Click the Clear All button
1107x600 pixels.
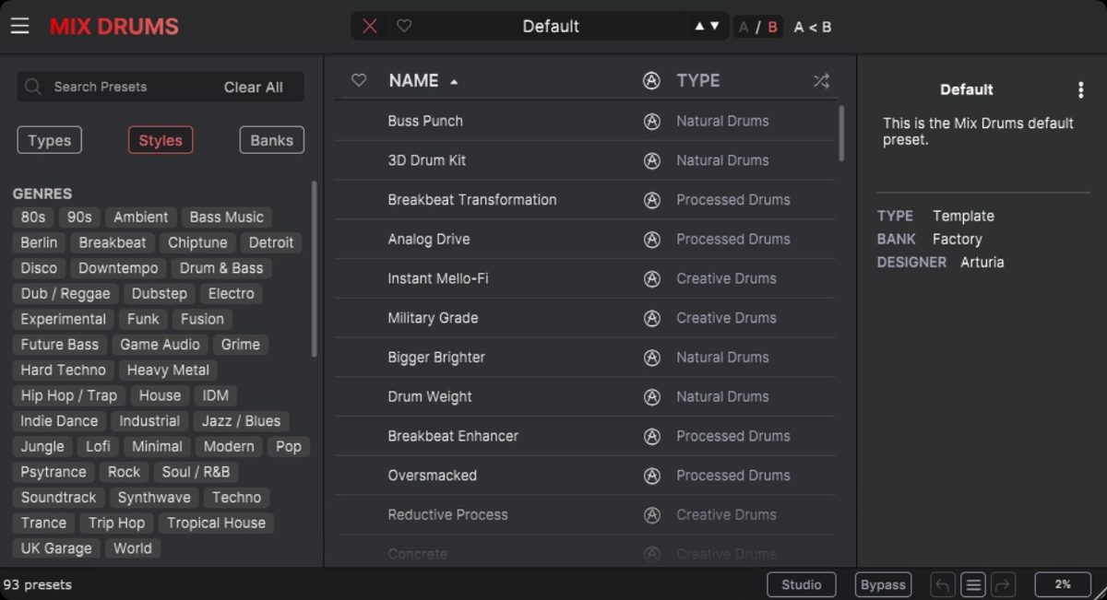click(254, 87)
